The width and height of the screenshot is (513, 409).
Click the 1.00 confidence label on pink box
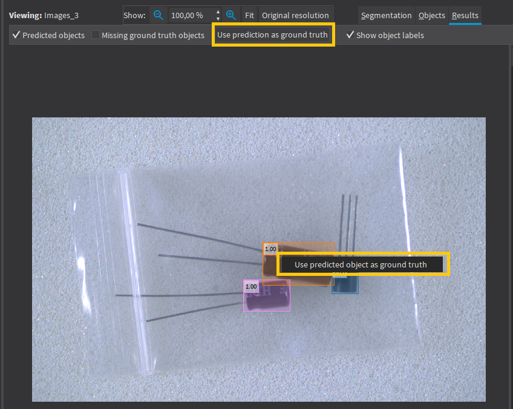(250, 286)
